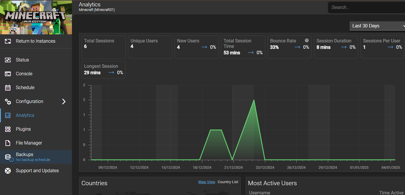The height and width of the screenshot is (195, 405).
Task: Expand the Configuration submenu chevron
Action: [x=64, y=102]
